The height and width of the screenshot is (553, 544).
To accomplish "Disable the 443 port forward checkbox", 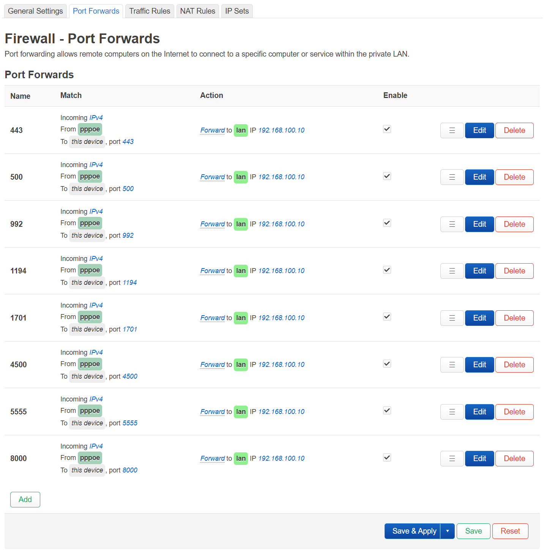I will tap(387, 129).
